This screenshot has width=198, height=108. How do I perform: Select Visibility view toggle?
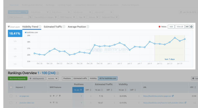[93, 78]
